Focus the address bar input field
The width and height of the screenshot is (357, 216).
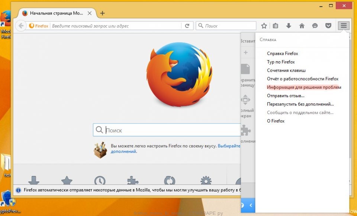[x=116, y=26]
